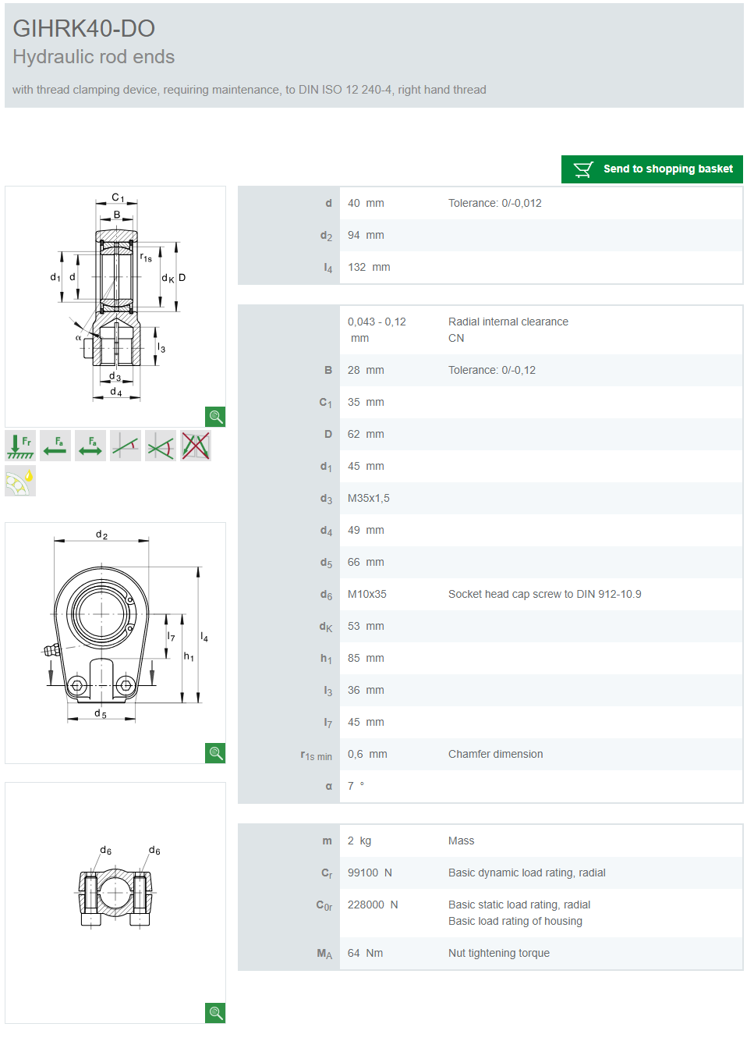Click the radial load Fr icon

pyautogui.click(x=20, y=446)
